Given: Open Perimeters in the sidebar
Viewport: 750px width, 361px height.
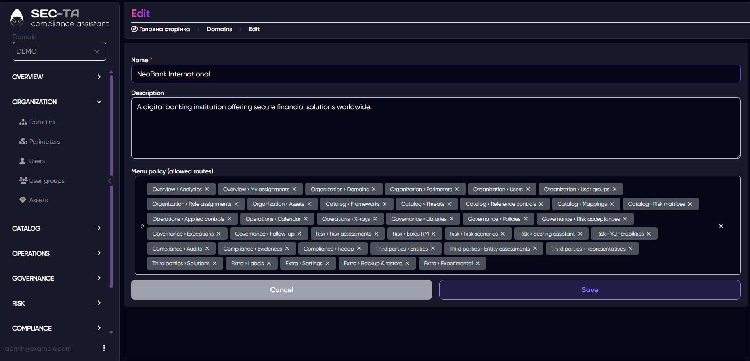Looking at the screenshot, I should (x=40, y=141).
